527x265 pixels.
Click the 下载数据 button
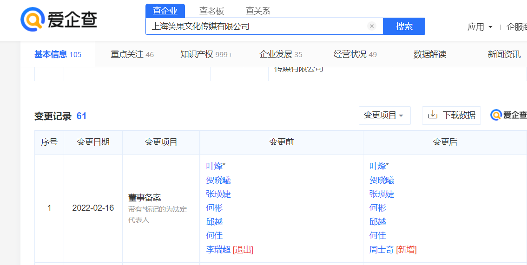pyautogui.click(x=451, y=116)
